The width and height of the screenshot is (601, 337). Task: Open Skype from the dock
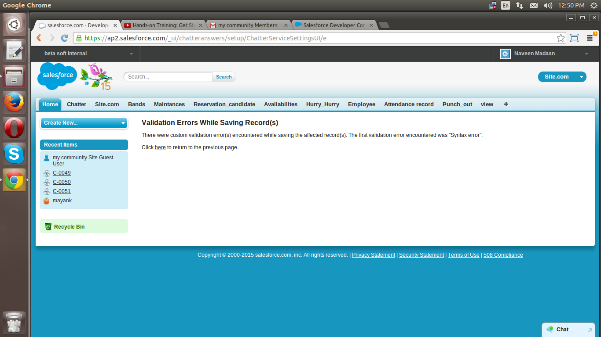14,154
